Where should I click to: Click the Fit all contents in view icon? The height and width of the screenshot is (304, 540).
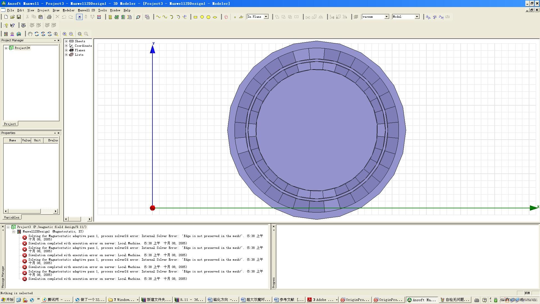pos(80,34)
